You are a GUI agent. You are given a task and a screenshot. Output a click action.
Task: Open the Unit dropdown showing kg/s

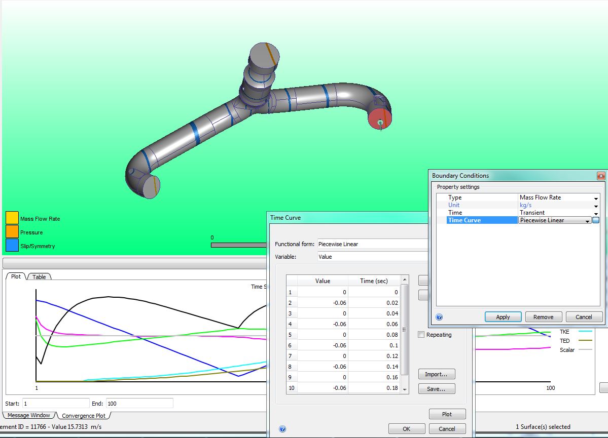point(596,206)
